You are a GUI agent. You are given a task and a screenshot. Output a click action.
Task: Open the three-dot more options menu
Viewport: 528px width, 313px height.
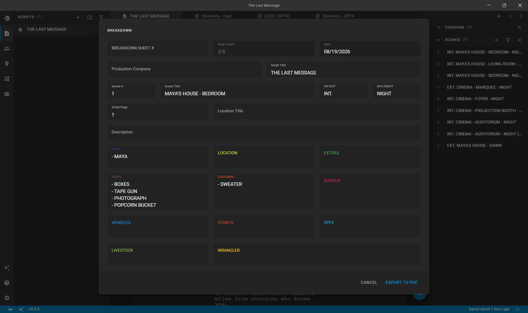(x=521, y=16)
